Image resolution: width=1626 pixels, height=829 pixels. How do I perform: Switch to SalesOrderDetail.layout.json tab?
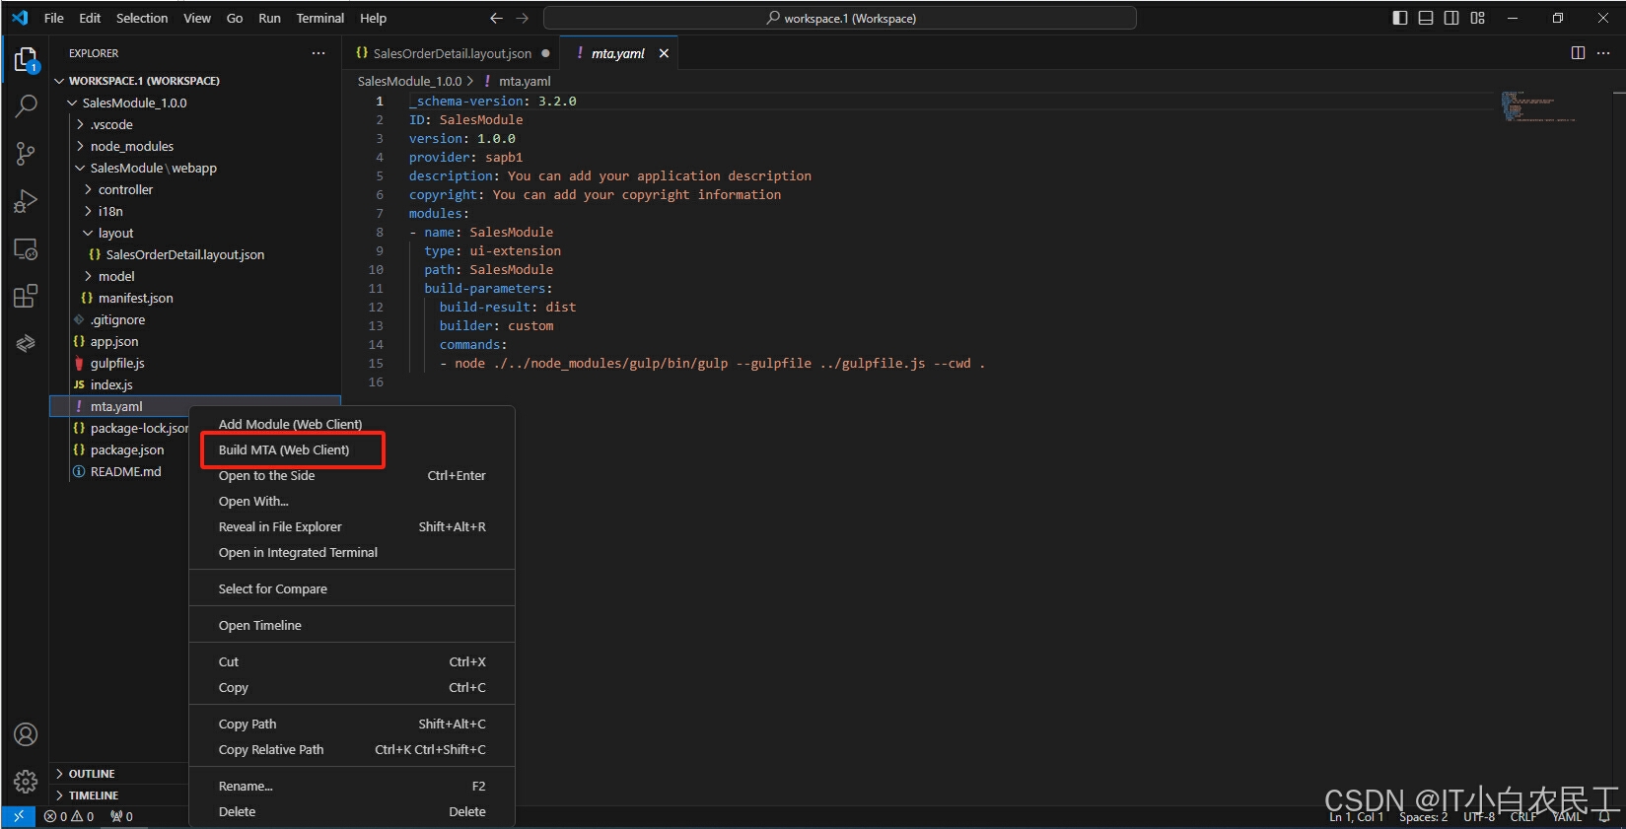click(x=451, y=53)
